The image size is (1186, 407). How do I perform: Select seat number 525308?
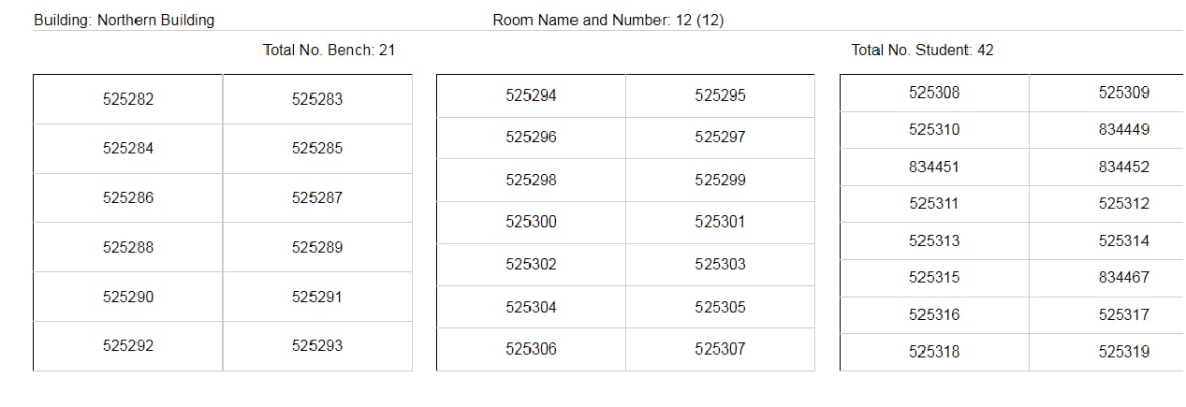tap(934, 93)
